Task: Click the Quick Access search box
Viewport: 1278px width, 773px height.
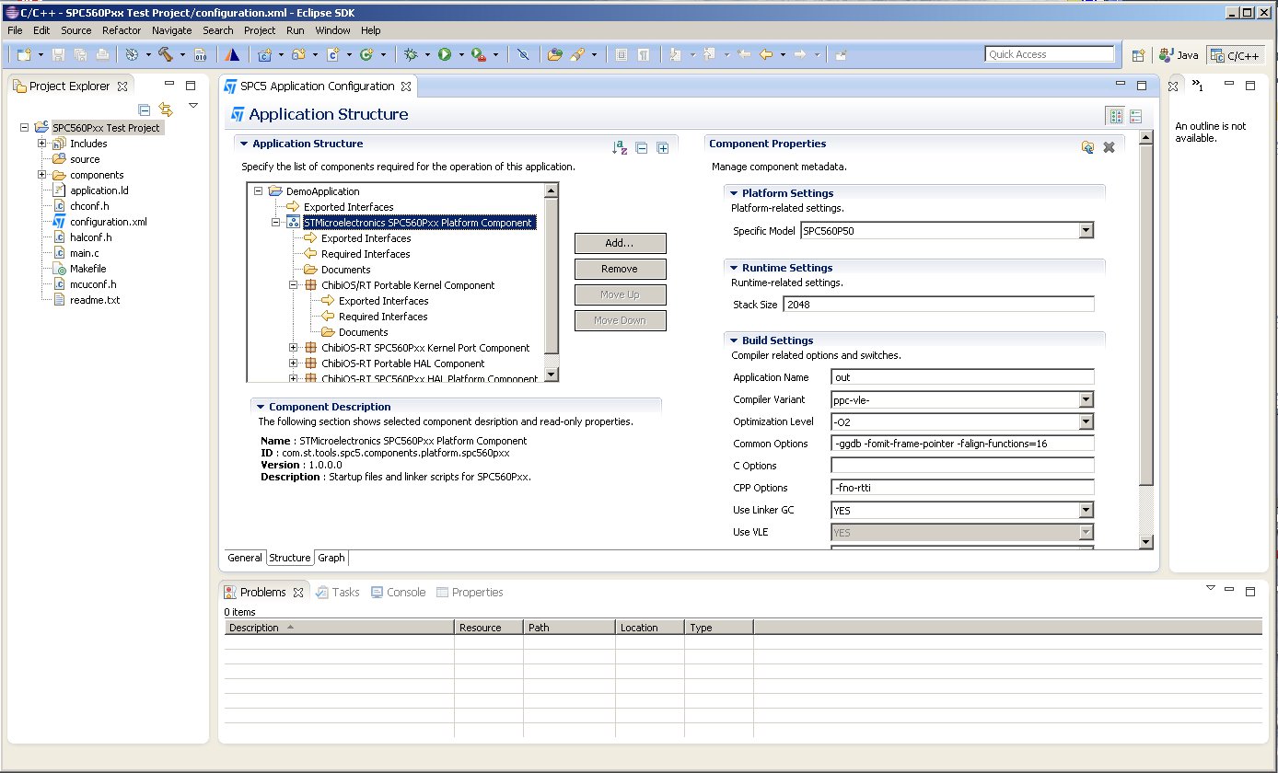Action: [1049, 54]
